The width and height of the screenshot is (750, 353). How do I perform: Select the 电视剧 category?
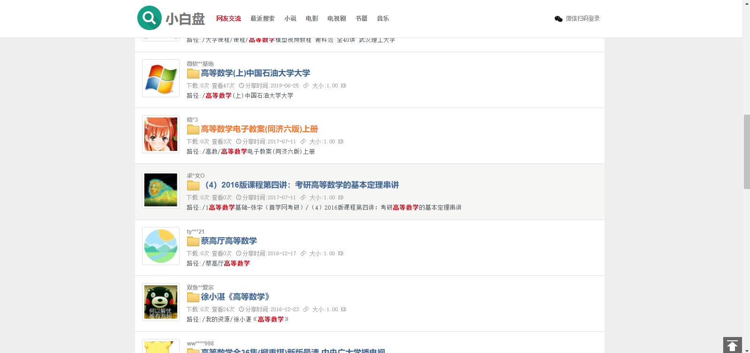click(337, 18)
